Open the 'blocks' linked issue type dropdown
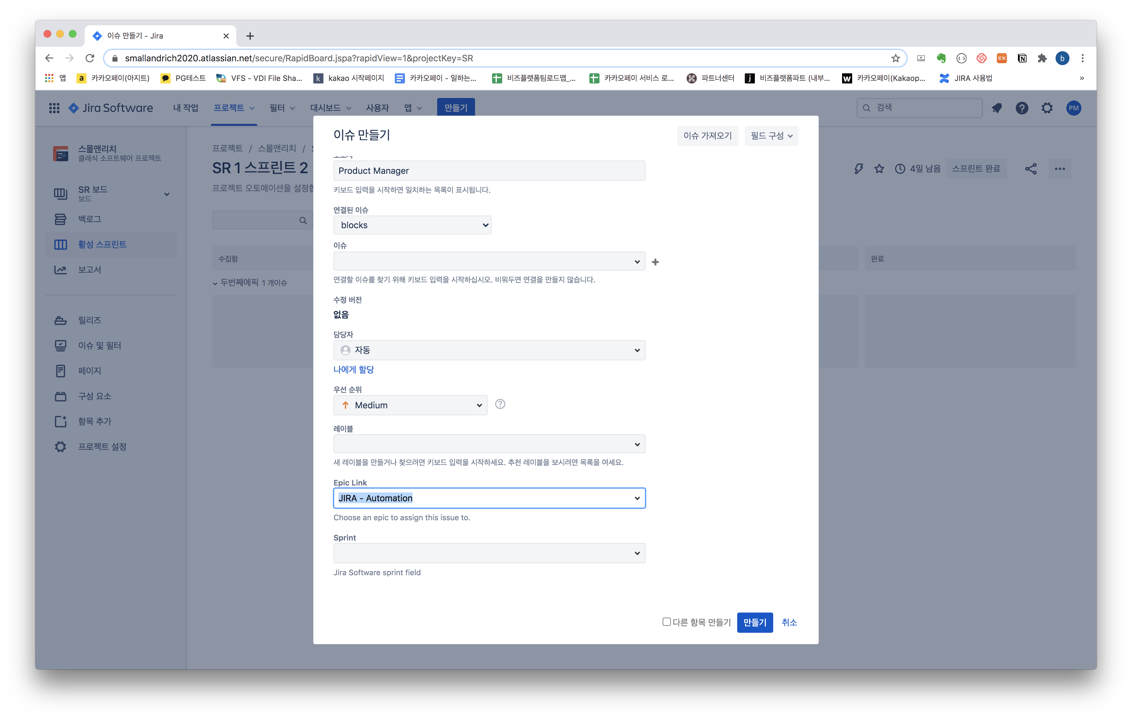Screen dimensions: 1132x720 pos(412,225)
